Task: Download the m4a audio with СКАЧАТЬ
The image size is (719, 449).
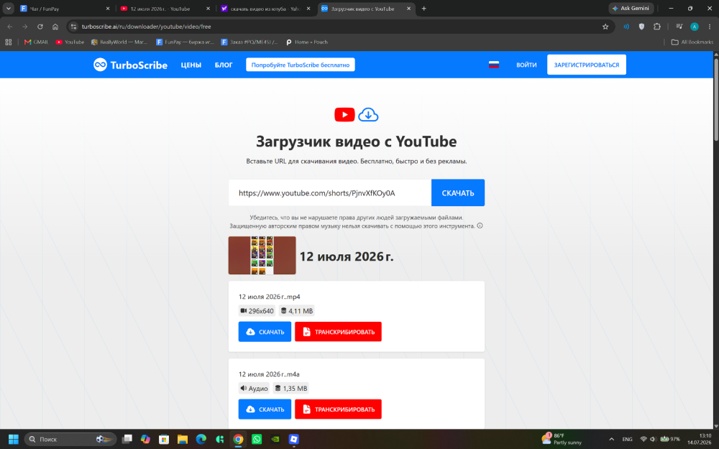Action: pyautogui.click(x=265, y=409)
